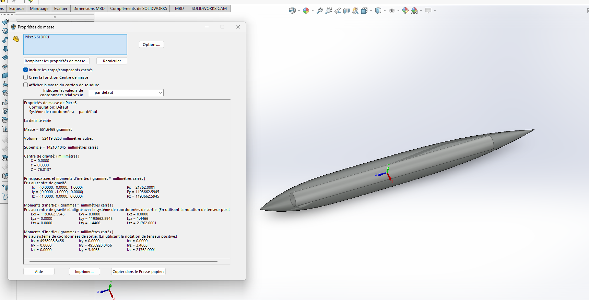
Task: Switch to the Esquisse tab
Action: coord(17,9)
